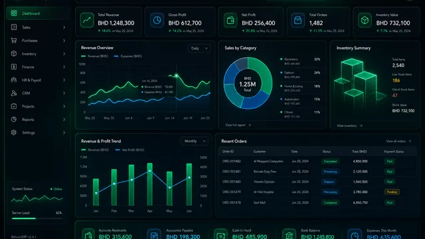Click the System Status Online indicator
This screenshot has width=425, height=239.
[56, 189]
